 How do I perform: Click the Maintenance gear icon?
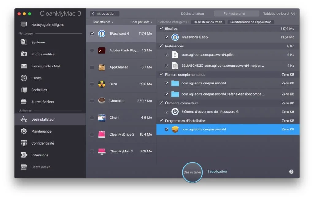click(x=24, y=131)
